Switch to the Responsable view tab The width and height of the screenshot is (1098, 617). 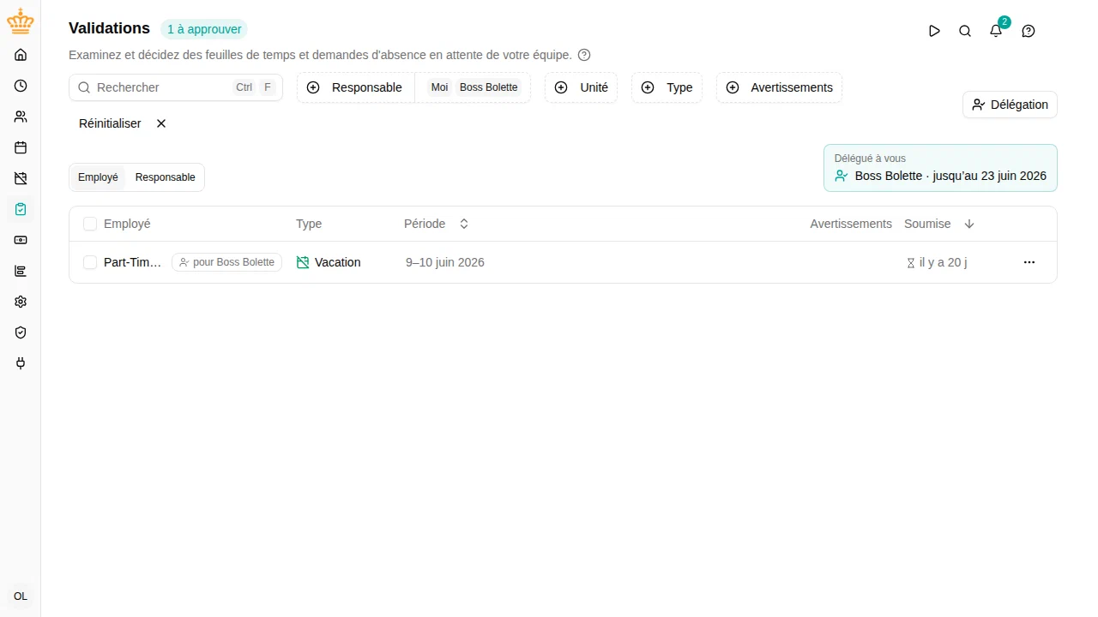click(166, 177)
